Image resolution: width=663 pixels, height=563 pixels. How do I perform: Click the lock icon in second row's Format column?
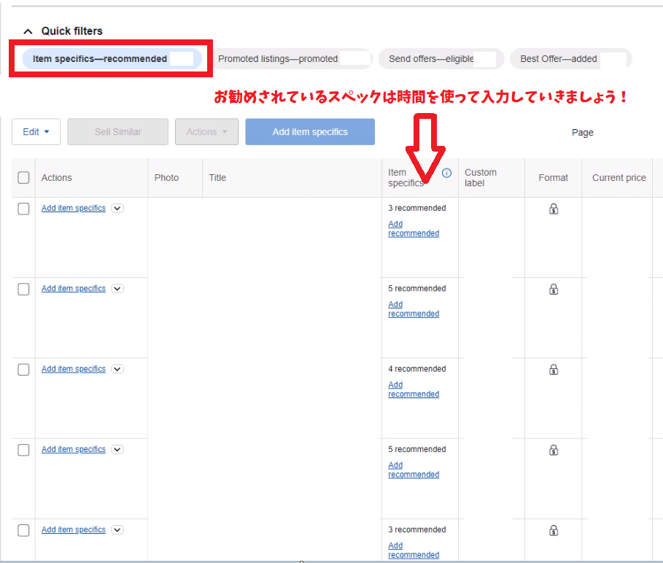pos(554,290)
